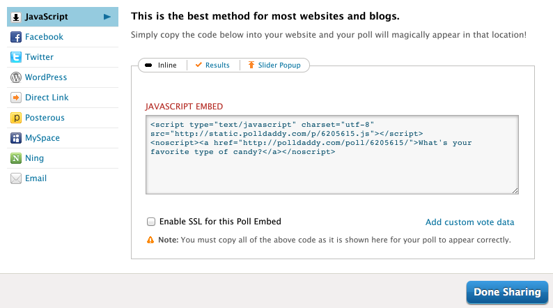Select the Slider Popup tab
This screenshot has width=553, height=308.
coord(275,65)
